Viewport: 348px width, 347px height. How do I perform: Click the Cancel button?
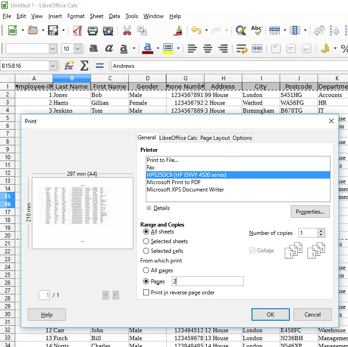coord(312,314)
